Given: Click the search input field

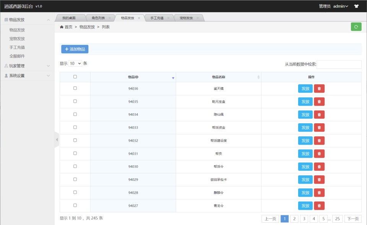Looking at the screenshot, I should coord(339,64).
